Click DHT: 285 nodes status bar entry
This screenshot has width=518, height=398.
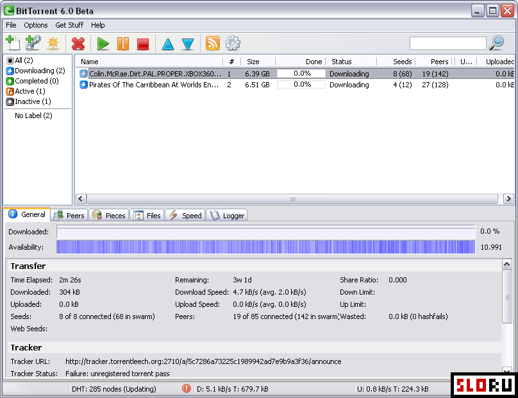(x=114, y=389)
